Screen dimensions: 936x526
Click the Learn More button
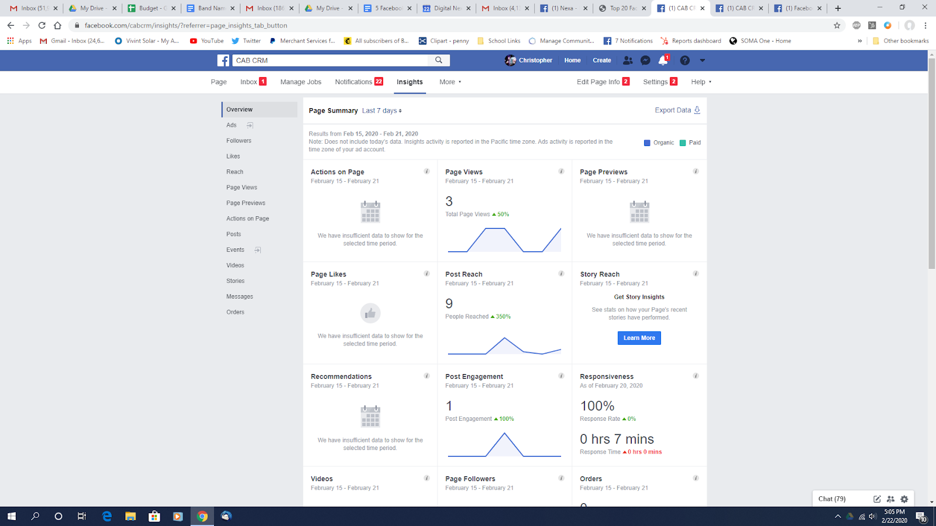pyautogui.click(x=639, y=338)
